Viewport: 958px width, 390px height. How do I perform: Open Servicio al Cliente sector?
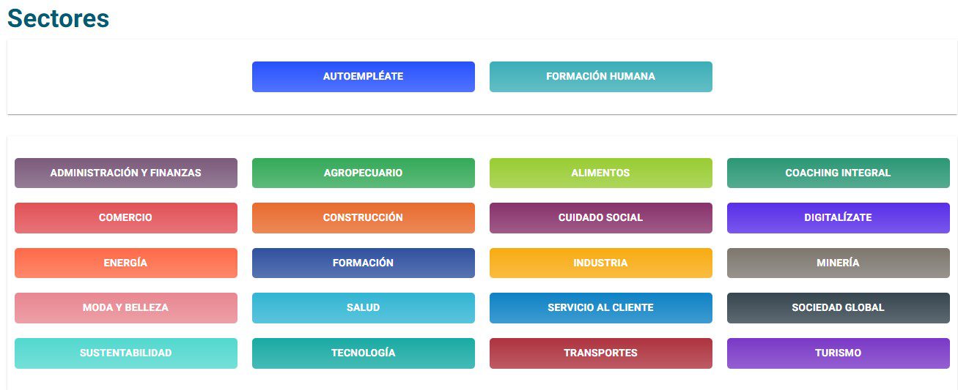[x=600, y=308]
